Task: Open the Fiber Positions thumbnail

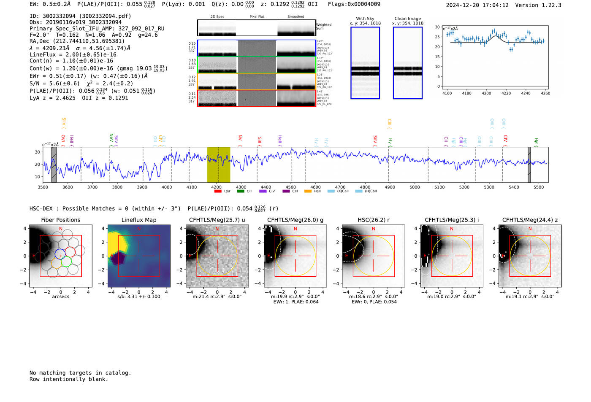Action: [x=61, y=256]
